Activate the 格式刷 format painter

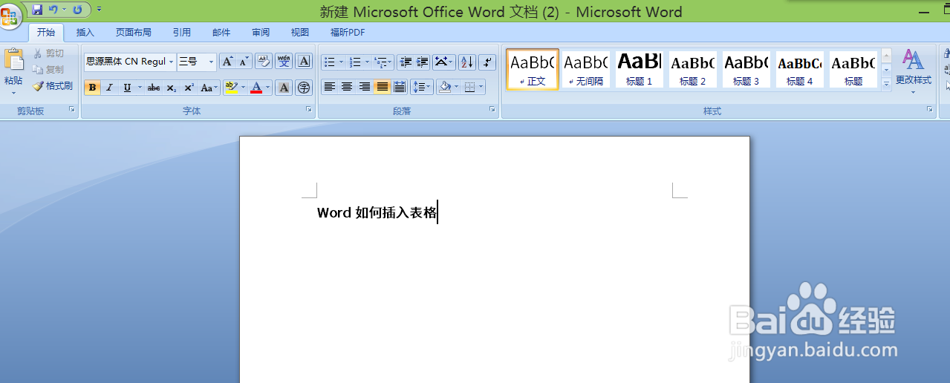pos(53,86)
